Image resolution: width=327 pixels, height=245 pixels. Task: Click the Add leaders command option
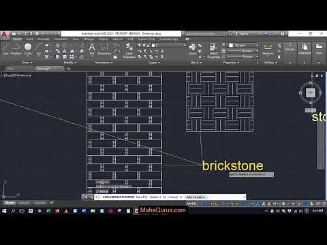(196, 197)
